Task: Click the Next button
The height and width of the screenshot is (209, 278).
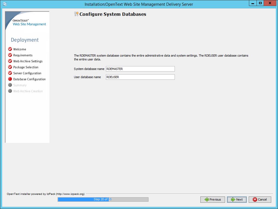Action: 237,199
